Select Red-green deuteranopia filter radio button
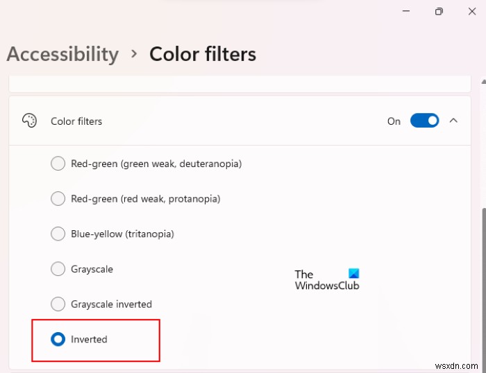The height and width of the screenshot is (373, 486). 58,164
